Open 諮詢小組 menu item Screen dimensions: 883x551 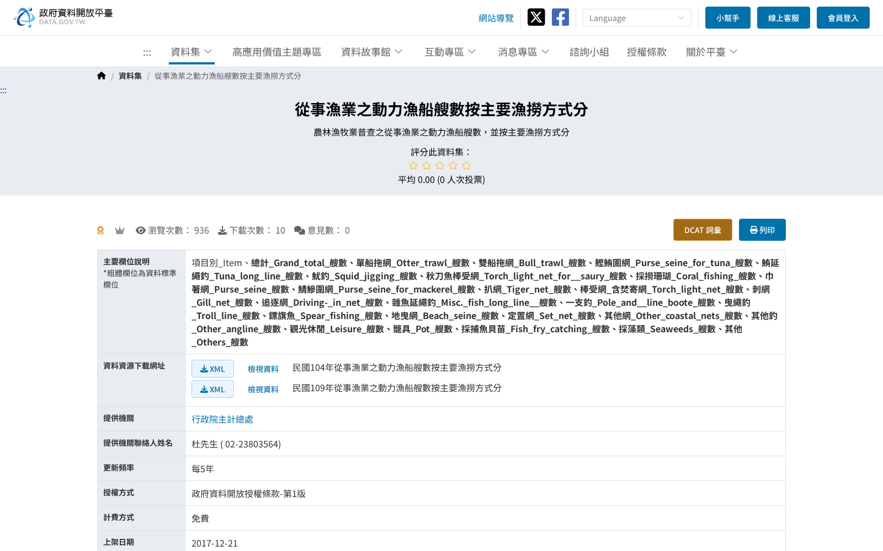click(x=589, y=52)
